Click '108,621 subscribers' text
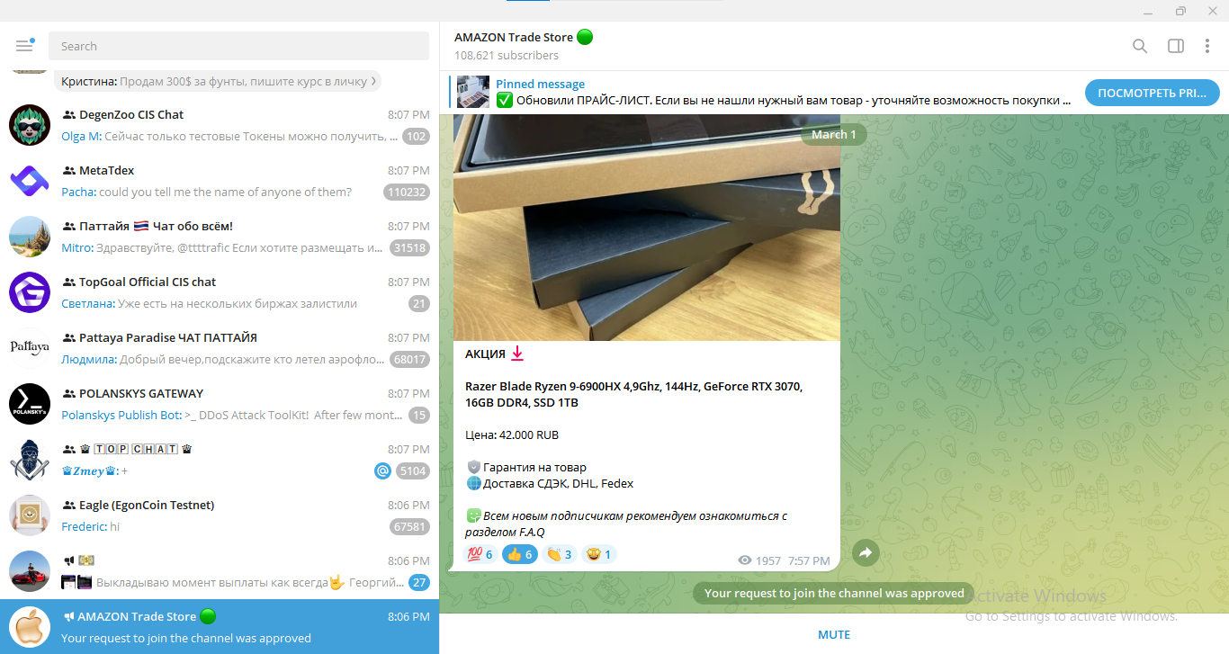This screenshot has height=654, width=1229. 507,55
